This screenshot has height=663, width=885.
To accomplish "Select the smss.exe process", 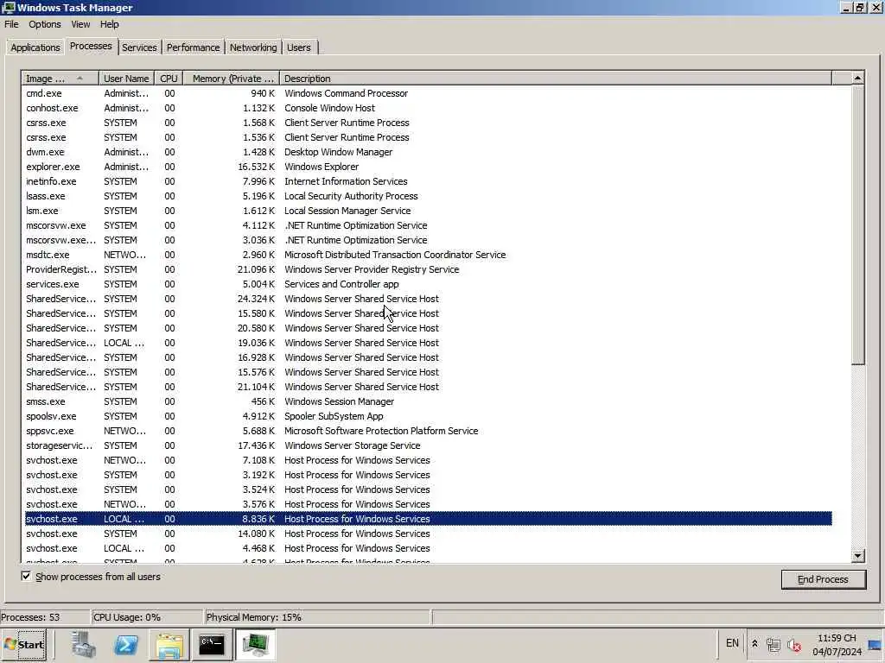I will point(428,401).
